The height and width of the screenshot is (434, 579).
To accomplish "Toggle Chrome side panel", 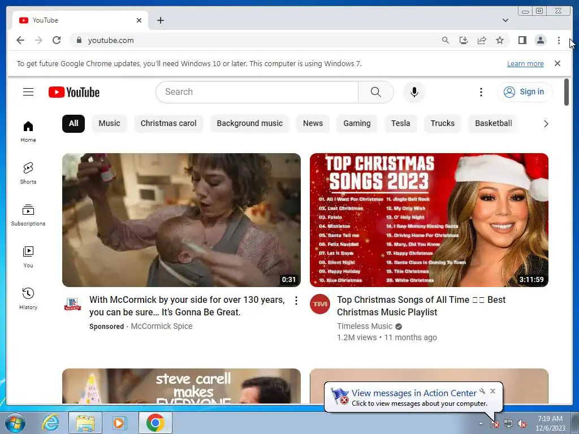I will click(522, 40).
